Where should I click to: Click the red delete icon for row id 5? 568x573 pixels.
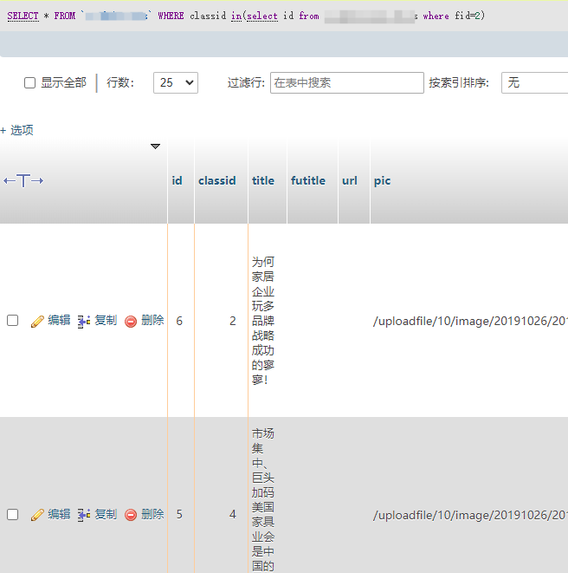131,515
